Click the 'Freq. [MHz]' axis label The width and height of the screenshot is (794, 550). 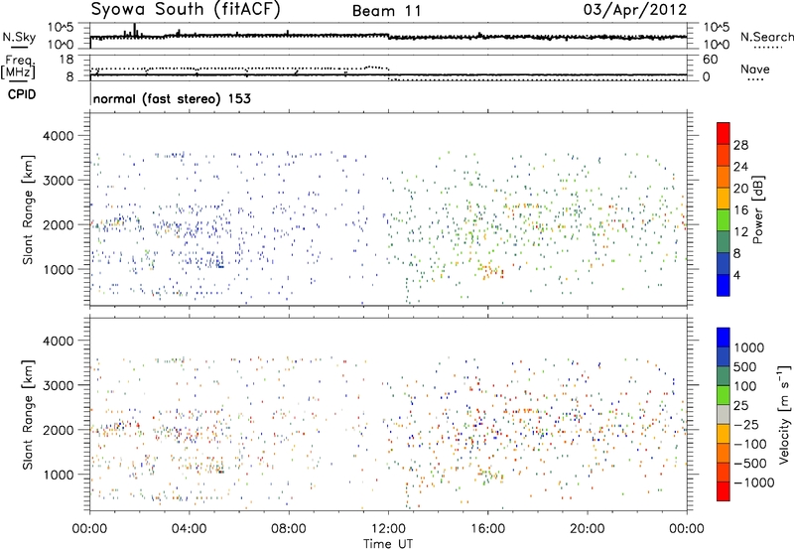pyautogui.click(x=18, y=67)
